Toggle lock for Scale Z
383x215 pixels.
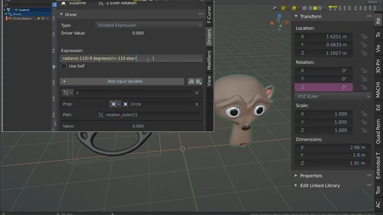364,130
